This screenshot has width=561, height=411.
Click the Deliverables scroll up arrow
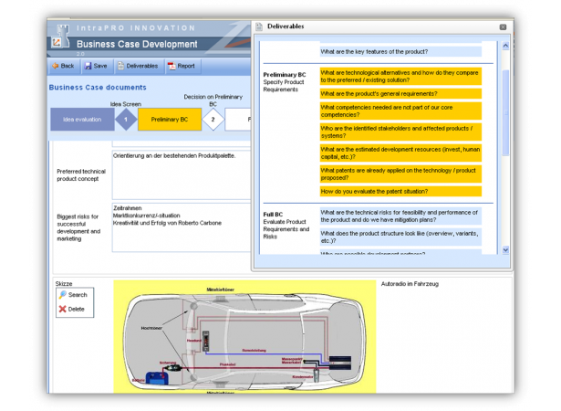[x=505, y=46]
